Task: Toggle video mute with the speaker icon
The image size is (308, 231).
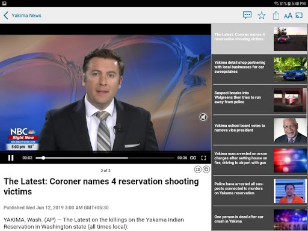Action: coord(203,117)
